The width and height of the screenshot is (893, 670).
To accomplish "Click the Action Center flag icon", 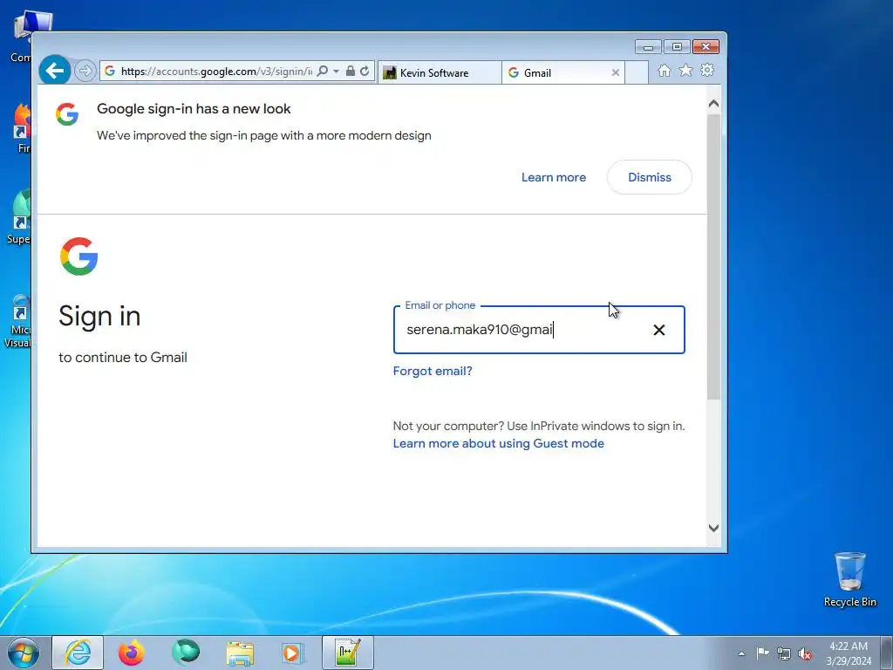I will click(762, 653).
